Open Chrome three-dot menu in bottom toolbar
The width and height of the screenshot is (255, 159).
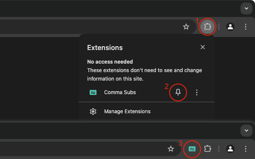pyautogui.click(x=246, y=149)
